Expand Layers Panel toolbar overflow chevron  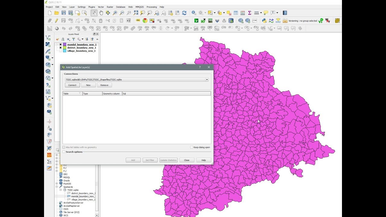click(97, 39)
